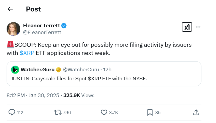The width and height of the screenshot is (216, 123).
Task: Open the Grok xAI icon button
Action: point(187,27)
